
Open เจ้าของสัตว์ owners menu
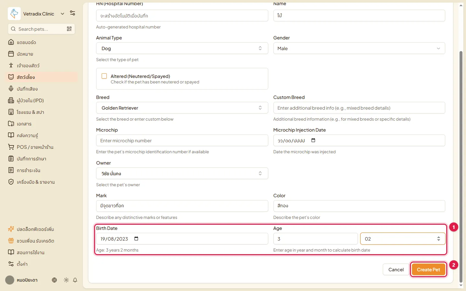pyautogui.click(x=41, y=66)
